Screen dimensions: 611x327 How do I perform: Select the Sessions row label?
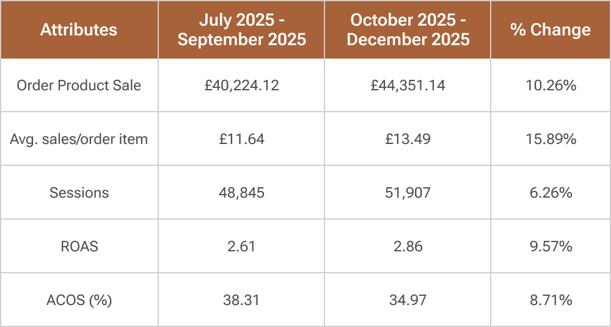(x=79, y=193)
